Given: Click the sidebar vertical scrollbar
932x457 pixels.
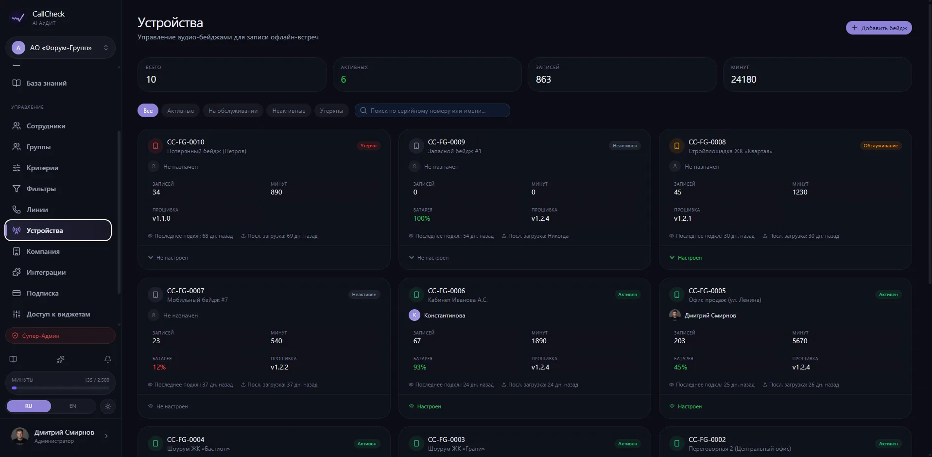Looking at the screenshot, I should pos(119,212).
